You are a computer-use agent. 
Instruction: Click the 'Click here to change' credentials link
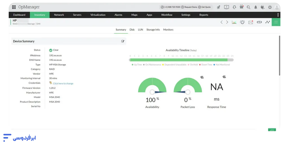click(x=63, y=83)
